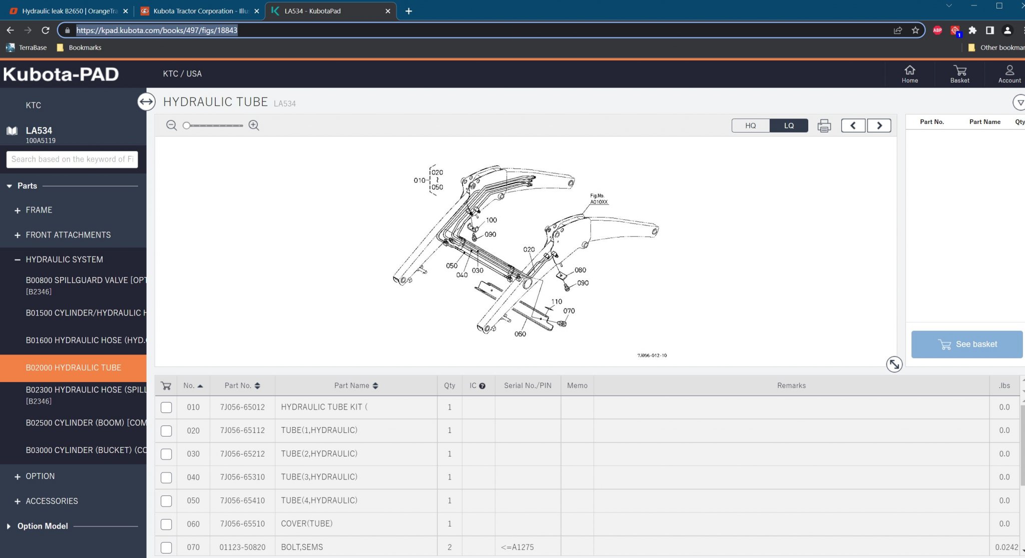This screenshot has width=1025, height=558.
Task: Switch to Hydraulic leak B2650 tab
Action: tap(69, 11)
